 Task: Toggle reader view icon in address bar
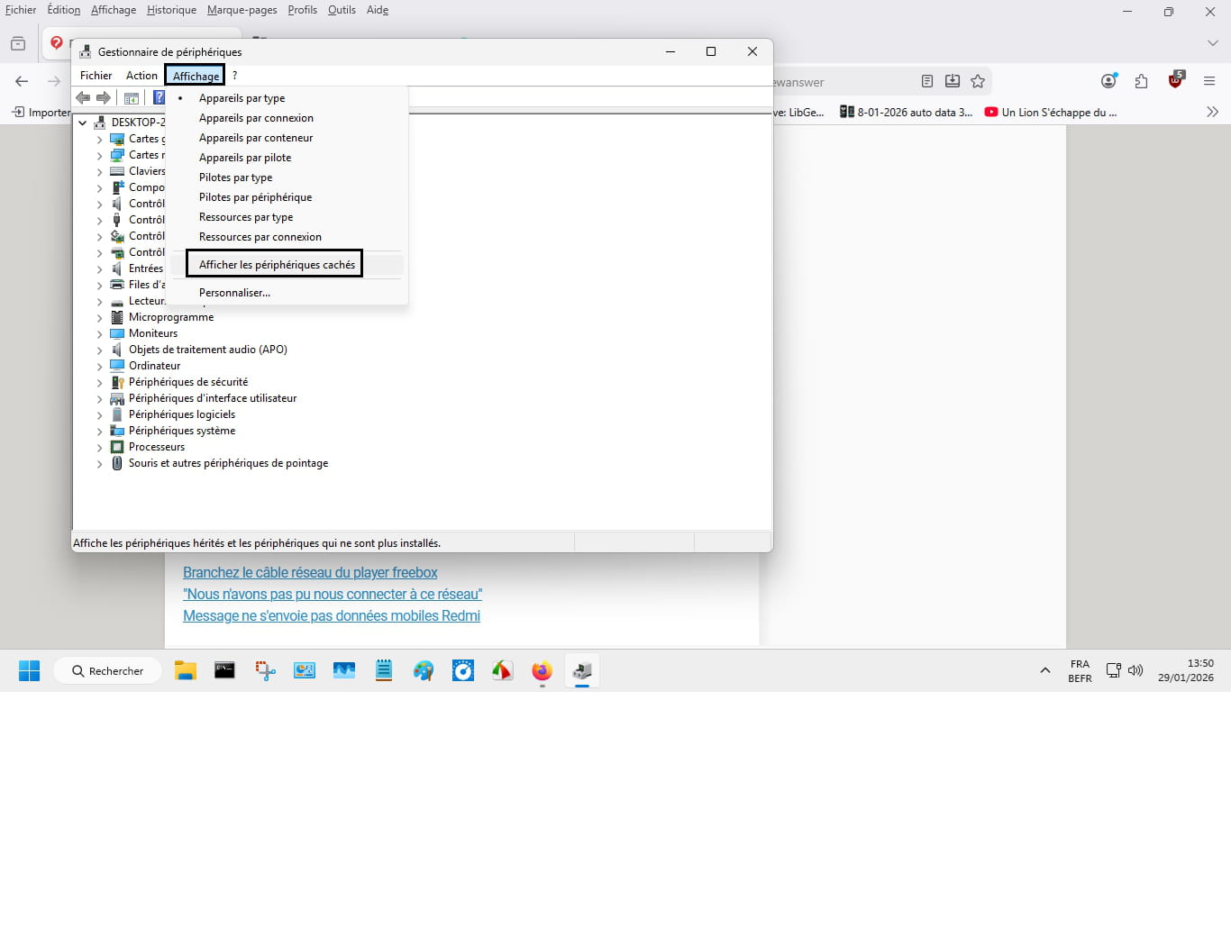coord(927,81)
